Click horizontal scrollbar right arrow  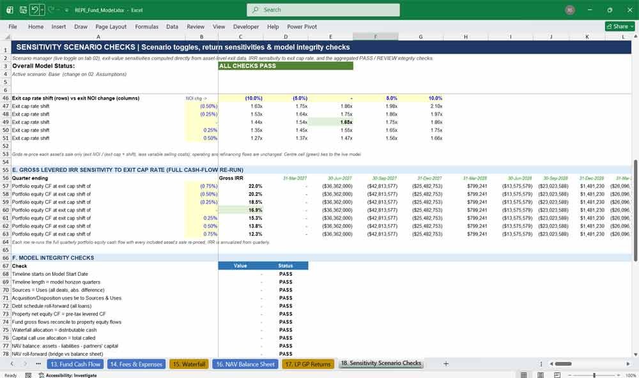pyautogui.click(x=628, y=364)
